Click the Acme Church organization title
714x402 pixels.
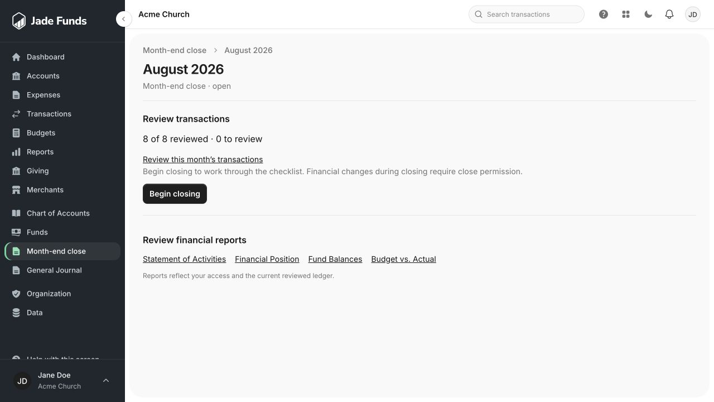pyautogui.click(x=164, y=15)
